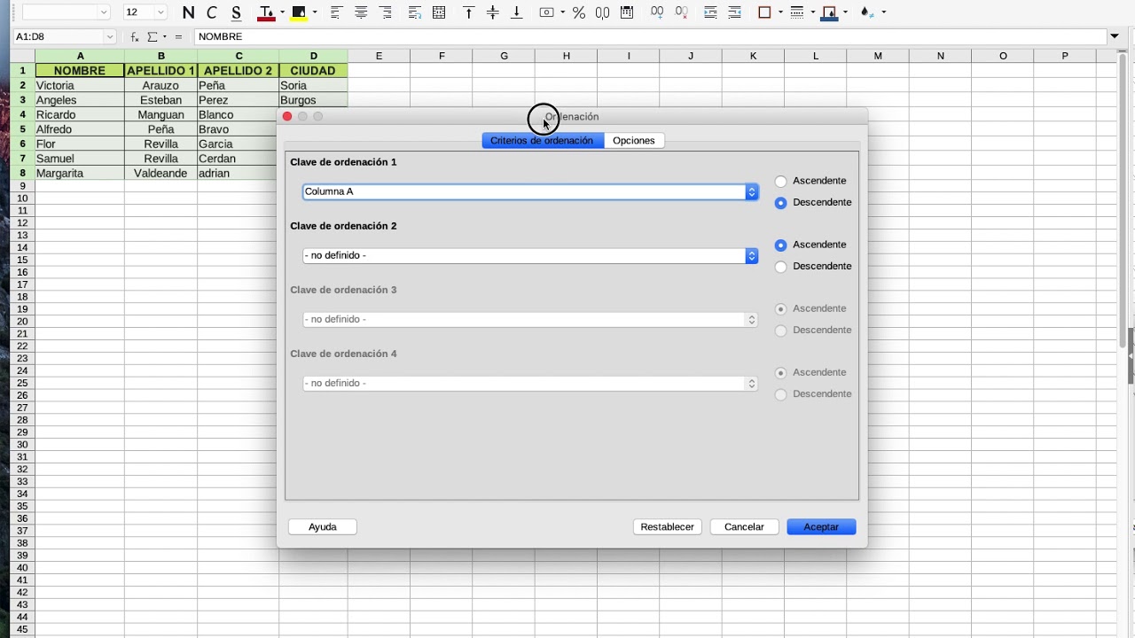Open the sort key 1 column dropdown

(751, 192)
